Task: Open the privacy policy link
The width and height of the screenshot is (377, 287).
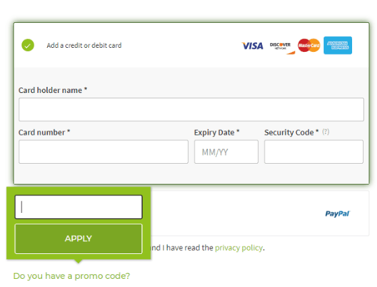Action: click(238, 247)
